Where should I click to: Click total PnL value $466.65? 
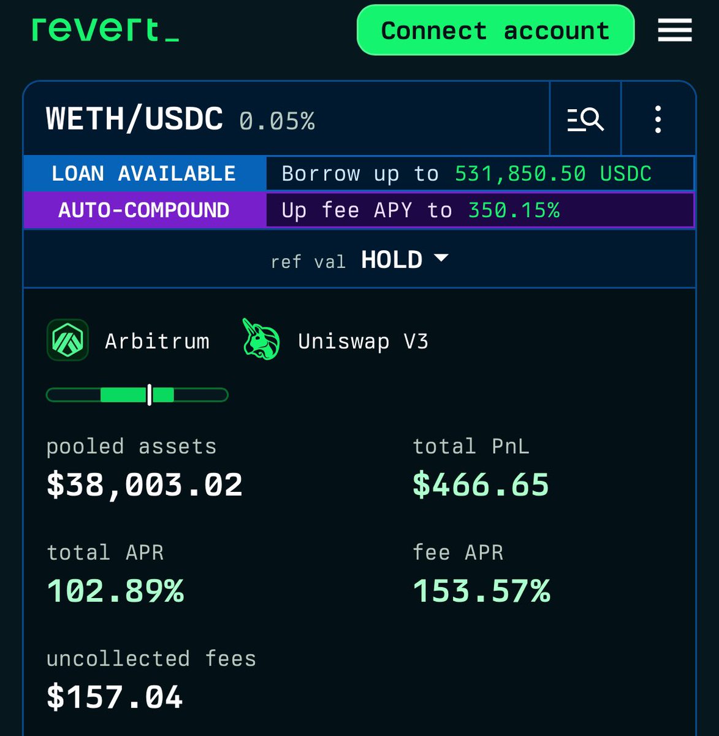(x=481, y=485)
